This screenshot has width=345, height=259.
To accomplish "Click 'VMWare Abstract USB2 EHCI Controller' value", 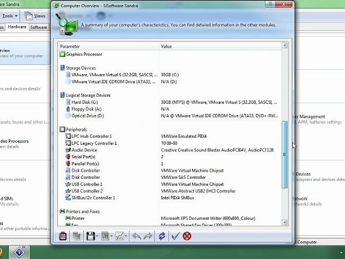I will tap(198, 191).
